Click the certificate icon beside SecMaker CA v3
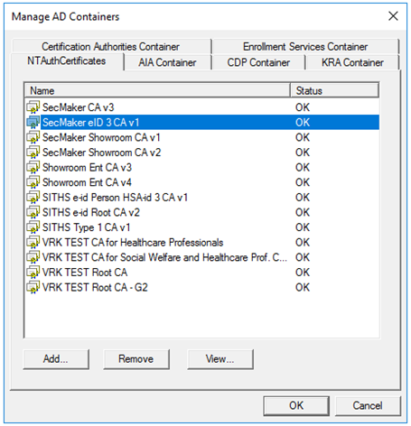 [x=33, y=107]
